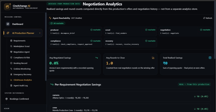Click the 1.0 average rounds value
216x112 pixels.
(x=110, y=63)
